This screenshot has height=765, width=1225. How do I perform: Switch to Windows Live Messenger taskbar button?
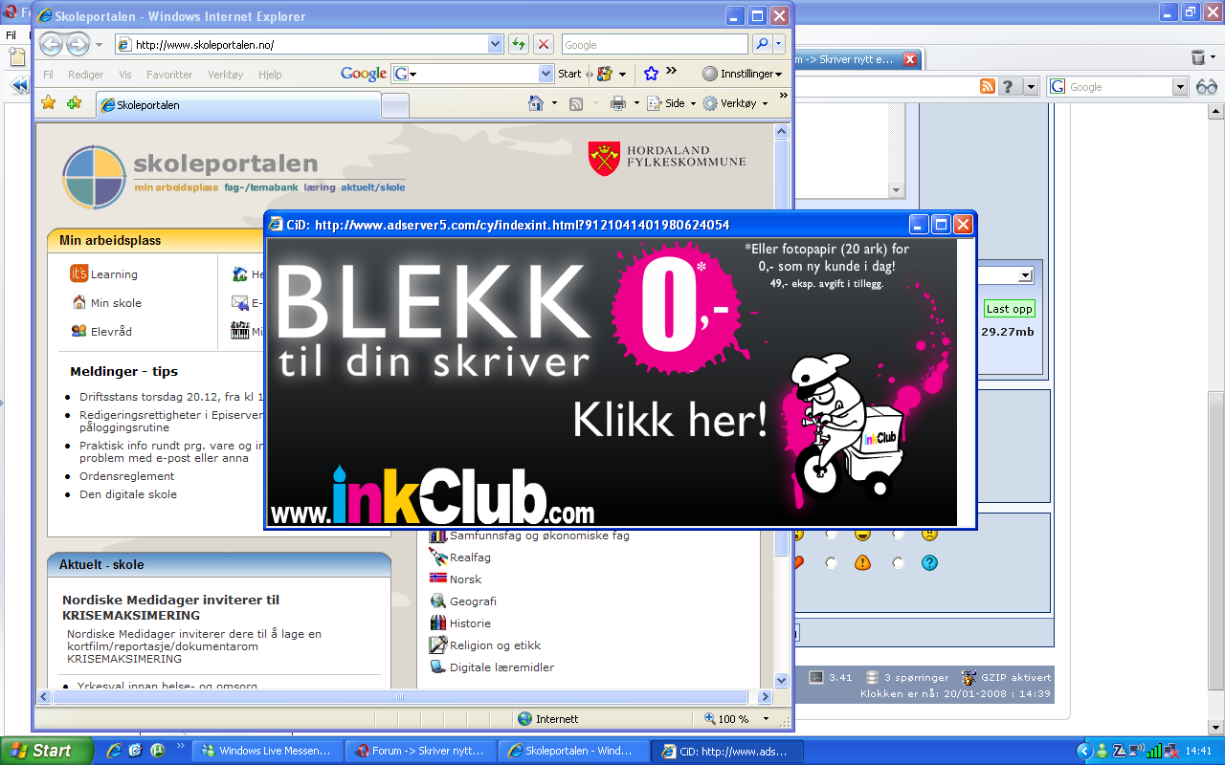(x=267, y=751)
